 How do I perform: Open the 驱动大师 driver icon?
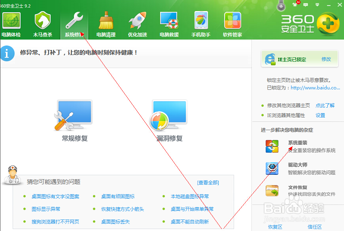coord(272,169)
